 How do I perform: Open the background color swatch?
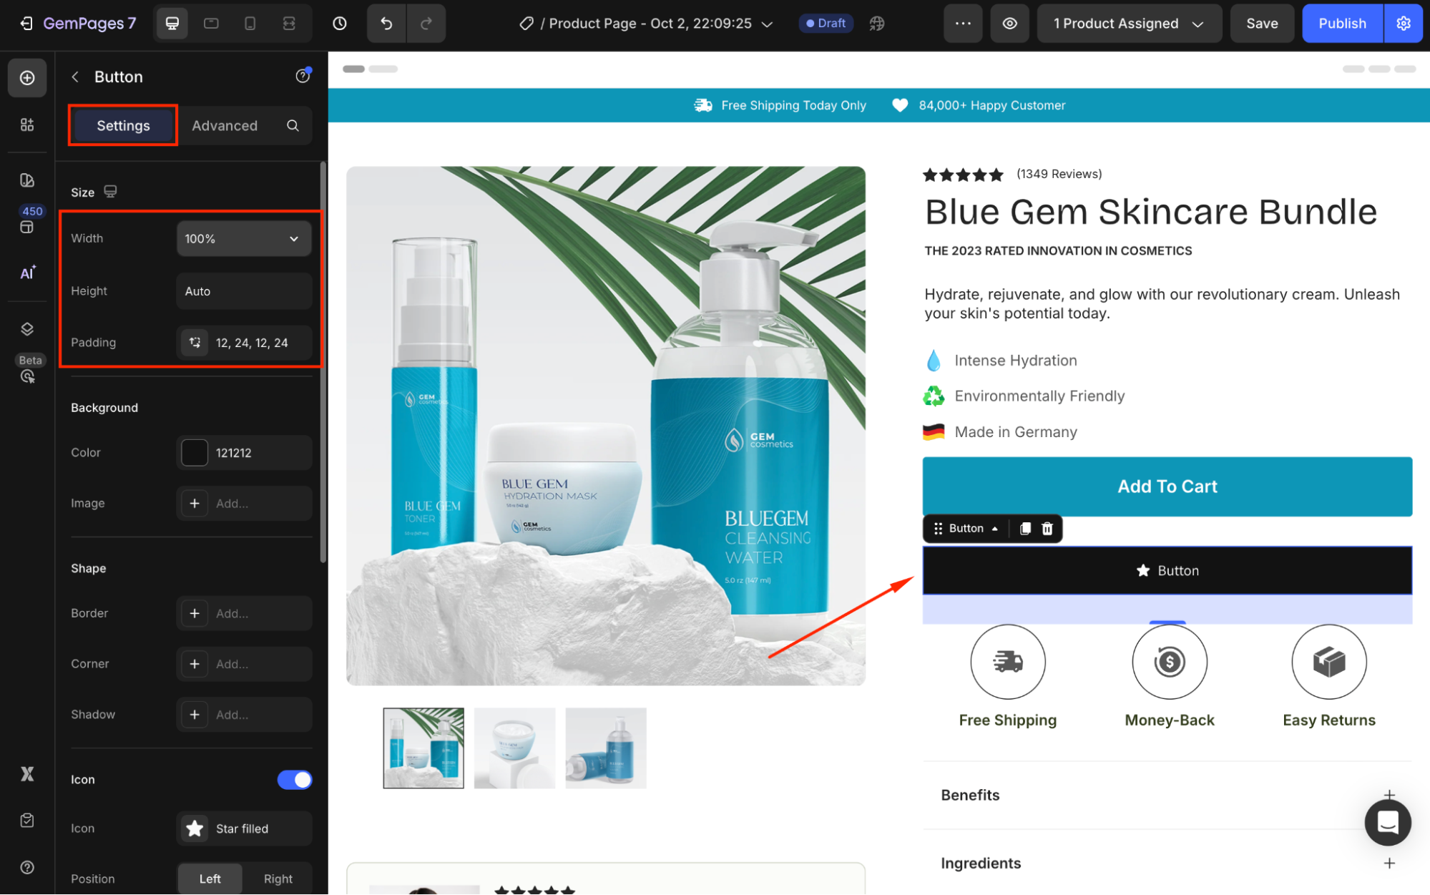[x=195, y=453]
